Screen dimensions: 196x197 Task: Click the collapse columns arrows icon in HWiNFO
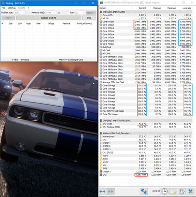tap(110, 192)
